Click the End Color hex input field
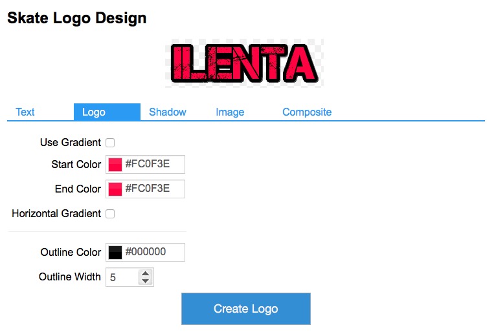Viewport: 496px width, 334px height. 153,189
